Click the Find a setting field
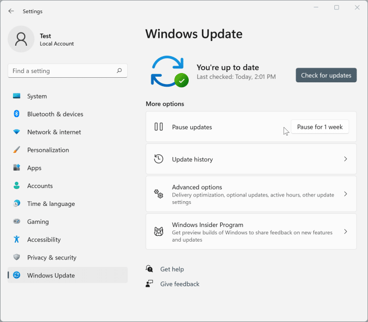The image size is (368, 322). point(68,70)
